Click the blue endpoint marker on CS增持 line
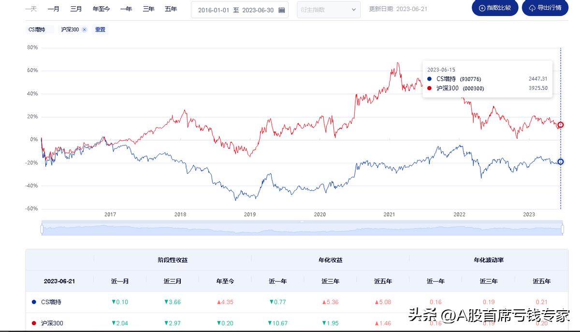 (560, 162)
